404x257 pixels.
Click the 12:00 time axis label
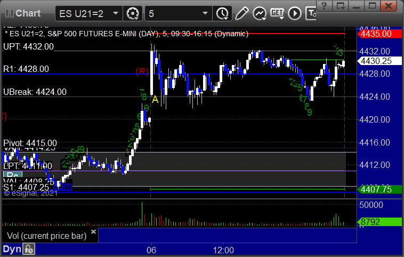[x=223, y=250]
